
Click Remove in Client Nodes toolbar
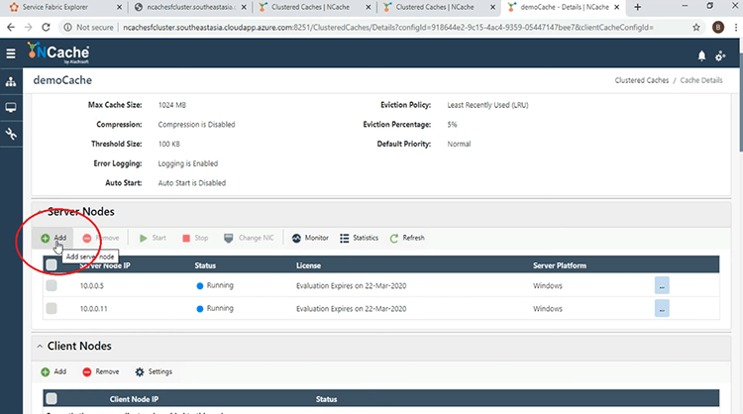coord(100,371)
